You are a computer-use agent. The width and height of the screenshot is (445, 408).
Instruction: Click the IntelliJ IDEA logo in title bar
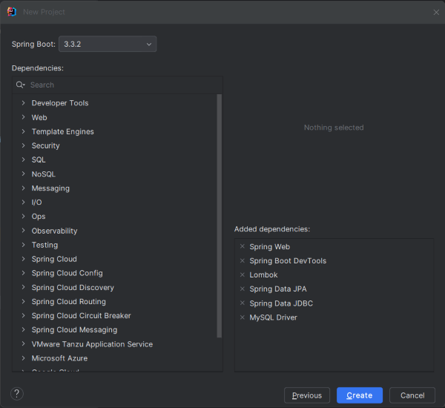[x=12, y=12]
